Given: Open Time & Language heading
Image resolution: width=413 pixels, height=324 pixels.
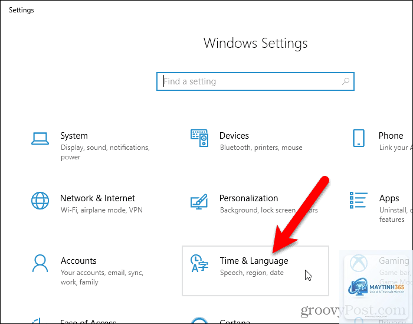Looking at the screenshot, I should click(254, 261).
